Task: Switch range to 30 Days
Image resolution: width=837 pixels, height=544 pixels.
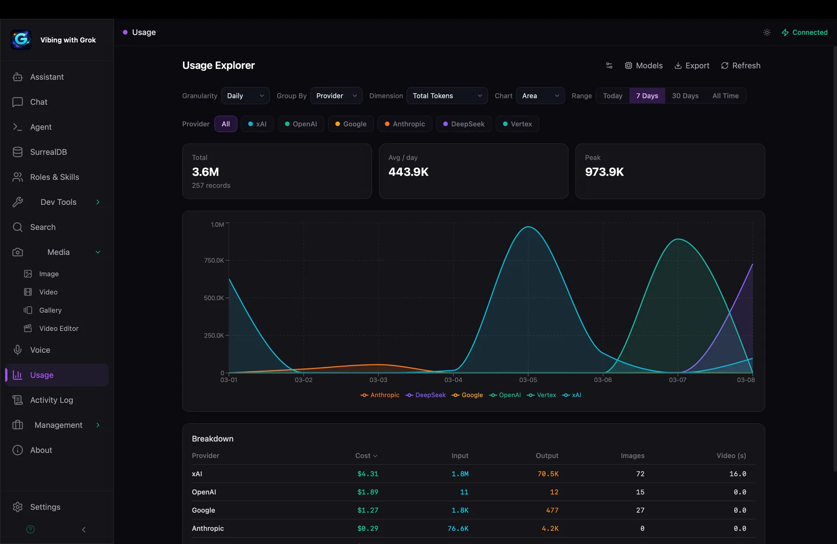Action: pyautogui.click(x=685, y=95)
